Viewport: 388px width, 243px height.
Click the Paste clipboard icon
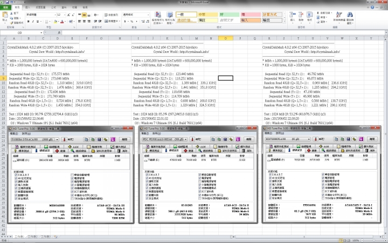pos(5,15)
